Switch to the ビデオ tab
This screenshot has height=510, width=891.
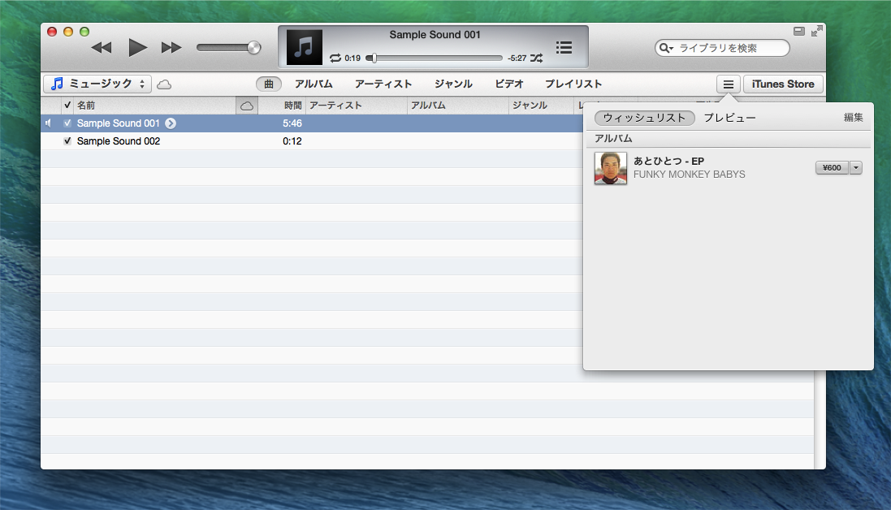(x=509, y=84)
